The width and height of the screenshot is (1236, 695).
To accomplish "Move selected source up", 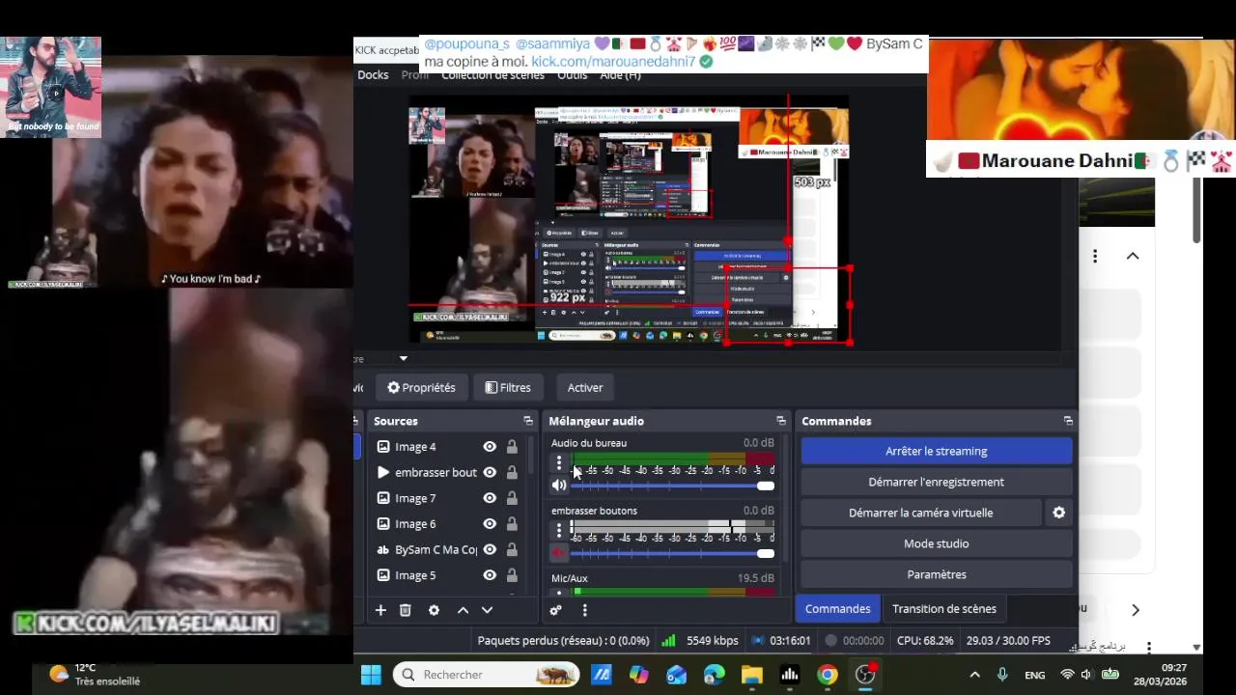I will click(x=463, y=610).
